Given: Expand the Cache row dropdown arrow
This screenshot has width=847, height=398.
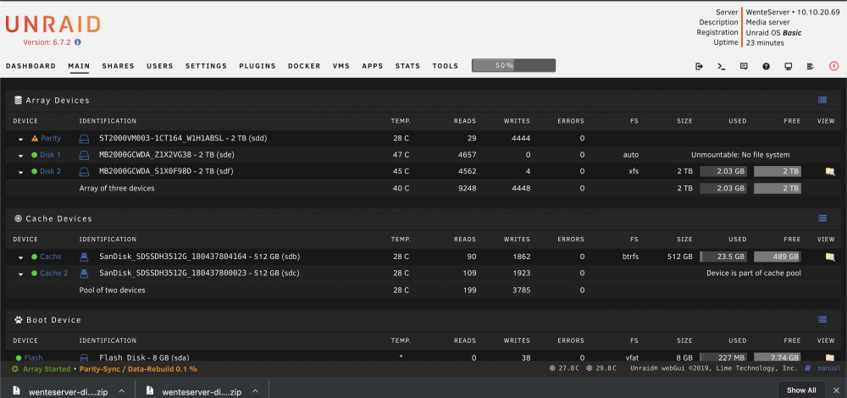Looking at the screenshot, I should point(20,257).
